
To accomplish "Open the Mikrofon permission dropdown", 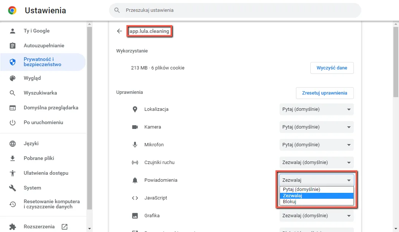I will pyautogui.click(x=317, y=145).
